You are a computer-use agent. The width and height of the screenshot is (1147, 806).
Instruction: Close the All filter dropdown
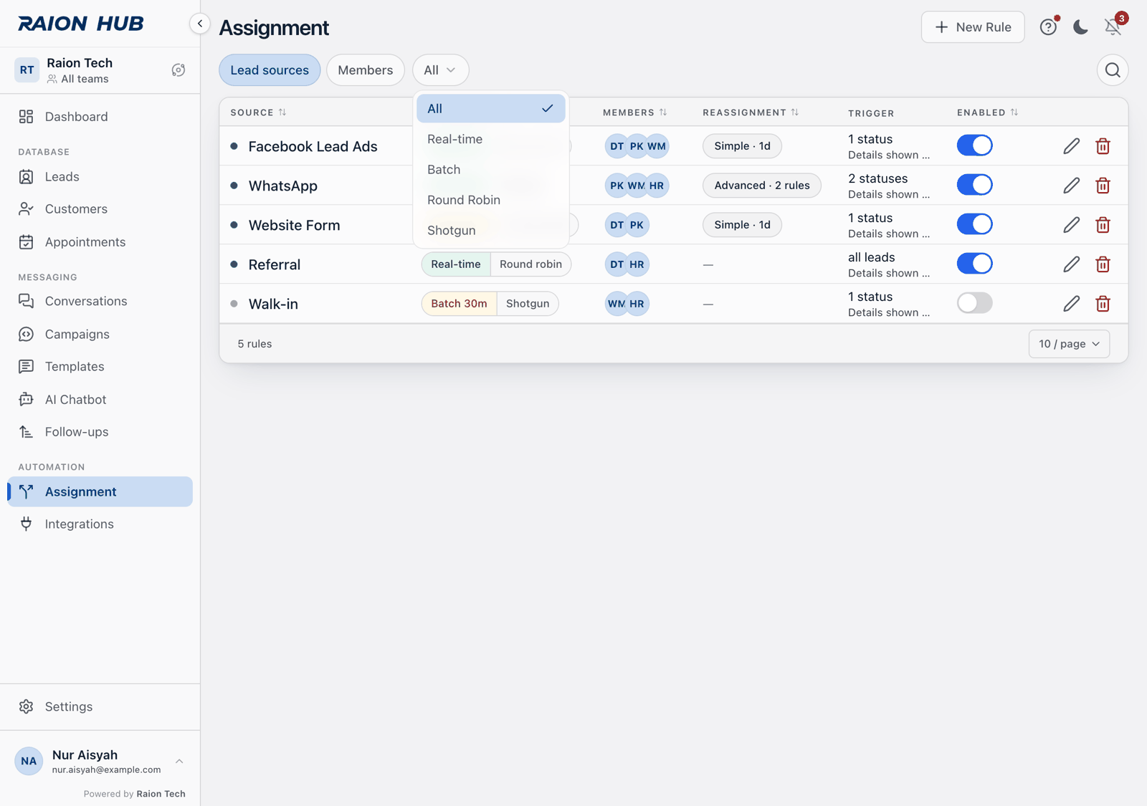[x=440, y=70]
